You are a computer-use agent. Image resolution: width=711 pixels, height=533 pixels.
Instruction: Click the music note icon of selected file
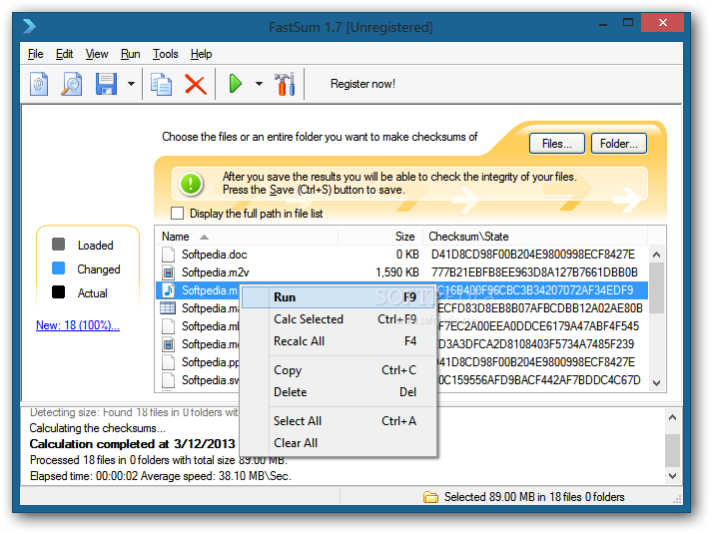point(168,290)
